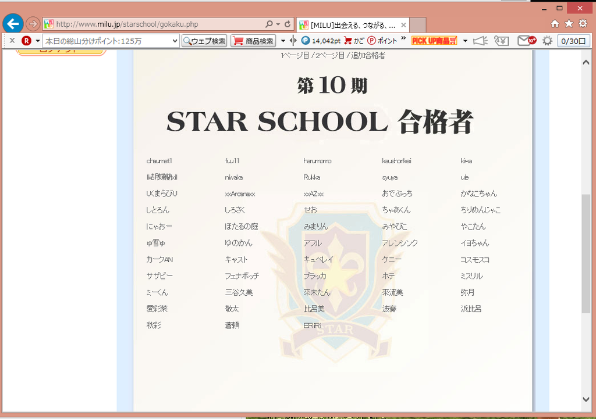Click the browser back arrow button
The width and height of the screenshot is (596, 419).
[x=13, y=24]
